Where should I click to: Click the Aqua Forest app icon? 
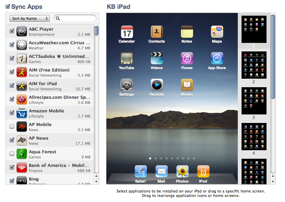pyautogui.click(x=22, y=154)
